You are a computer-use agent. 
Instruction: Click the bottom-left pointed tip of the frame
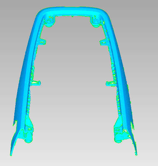pyautogui.click(x=11, y=154)
